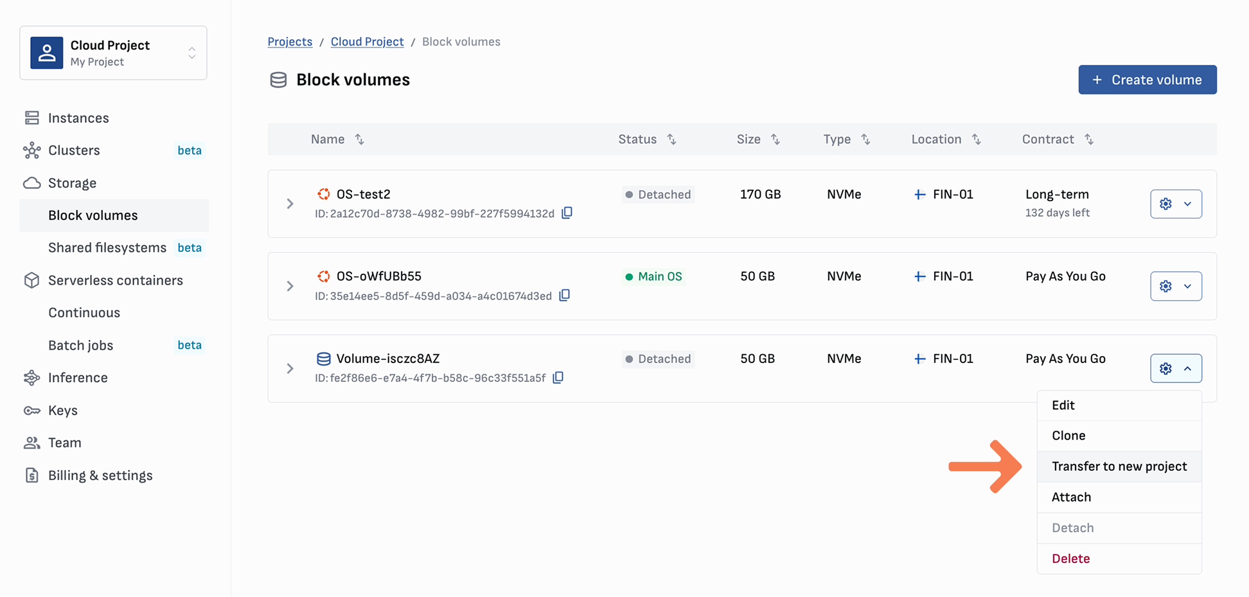Click the Create volume button

[x=1147, y=80]
